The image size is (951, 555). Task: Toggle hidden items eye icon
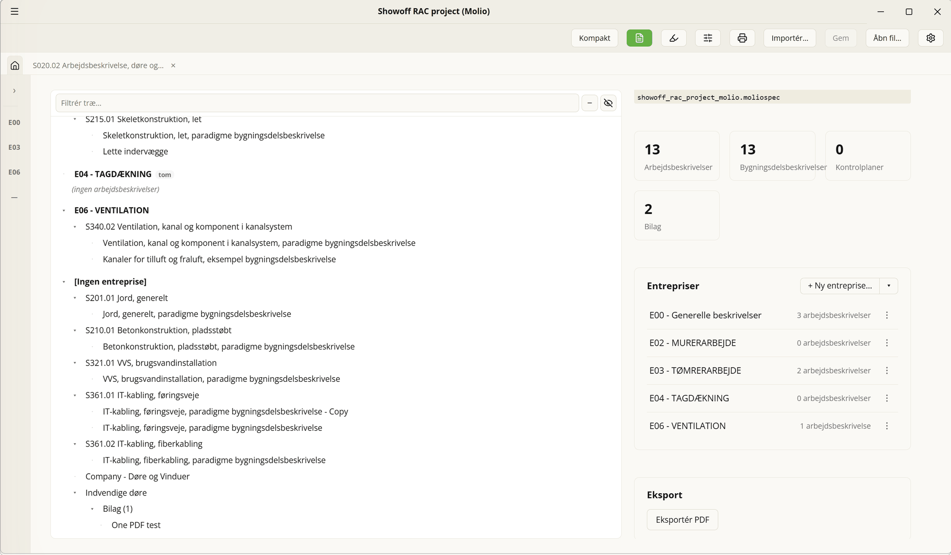tap(608, 103)
